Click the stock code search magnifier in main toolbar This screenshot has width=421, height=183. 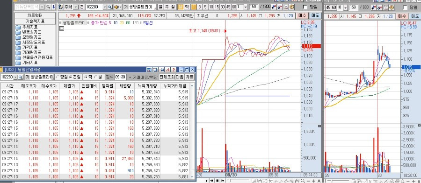110,7
